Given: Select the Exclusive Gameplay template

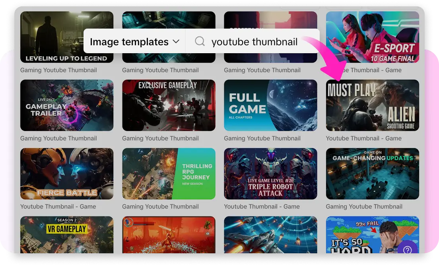Looking at the screenshot, I should pyautogui.click(x=169, y=105).
